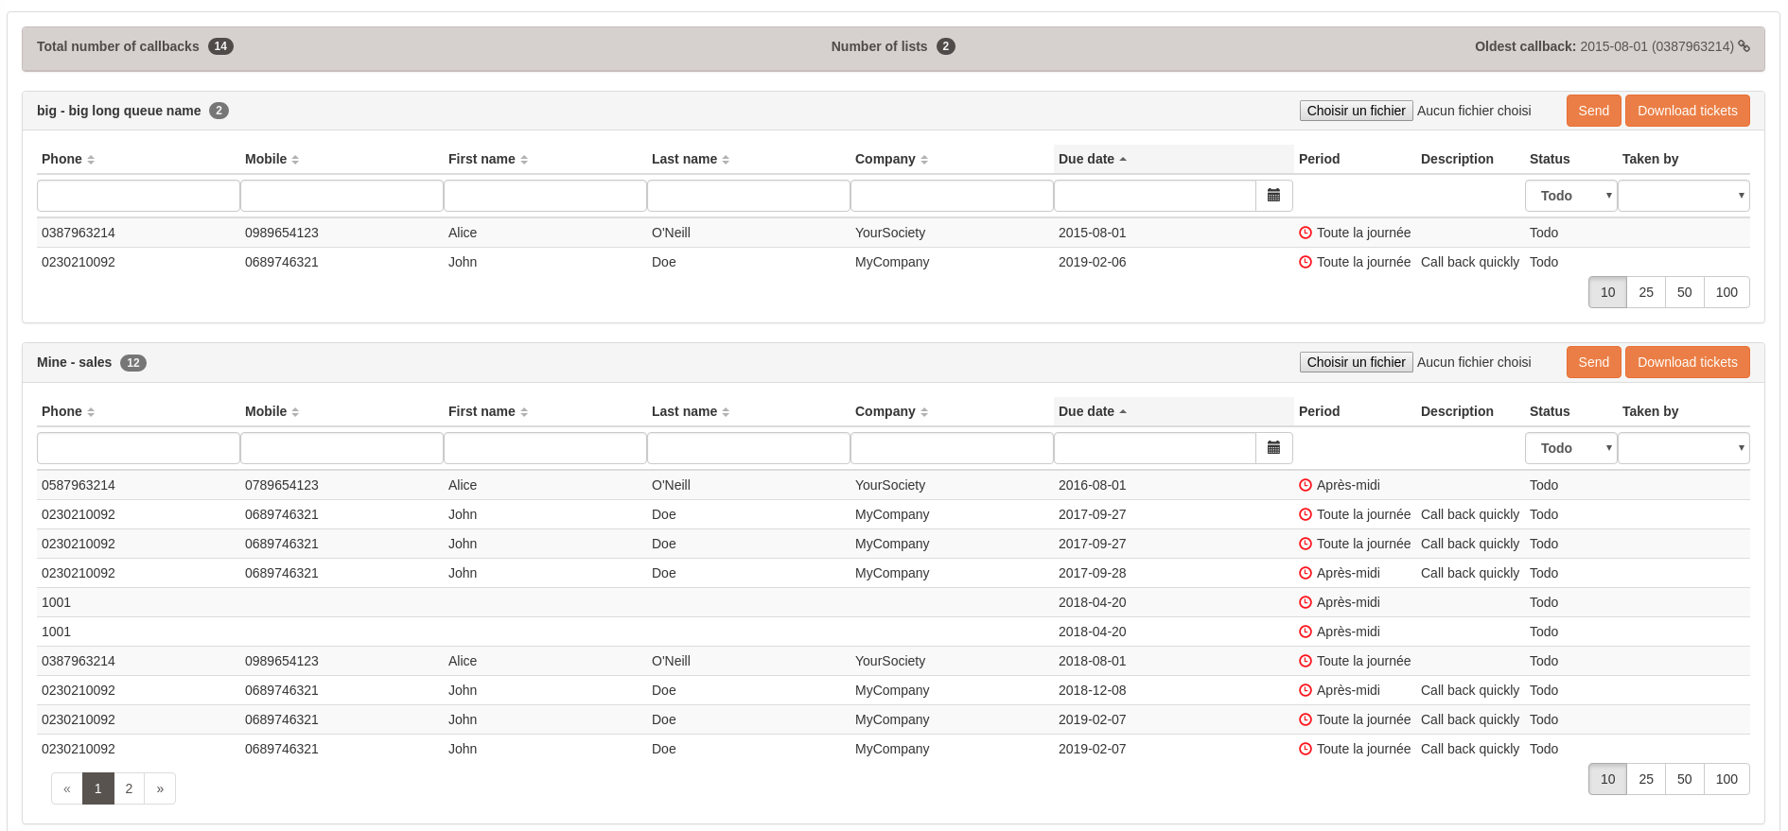Click clock icon for 2017-09-28 callback

tap(1306, 573)
